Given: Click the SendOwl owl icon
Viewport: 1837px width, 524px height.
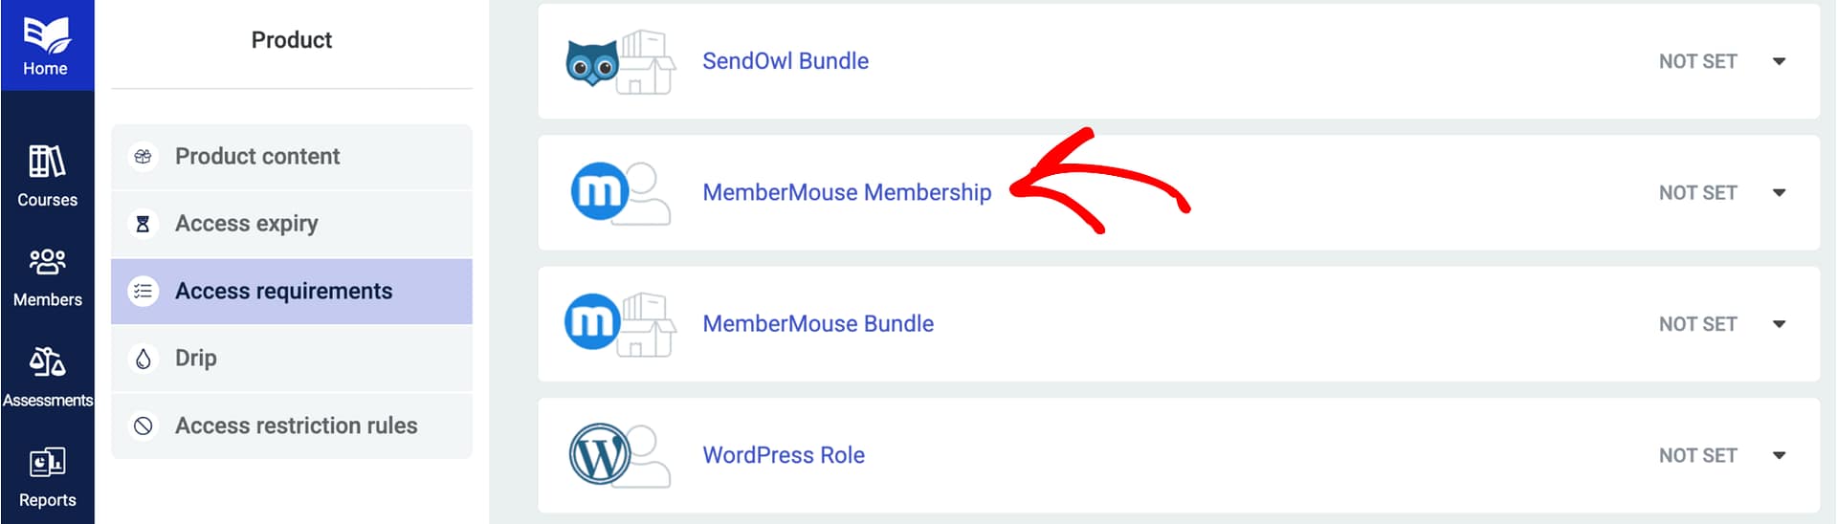Looking at the screenshot, I should coord(592,63).
